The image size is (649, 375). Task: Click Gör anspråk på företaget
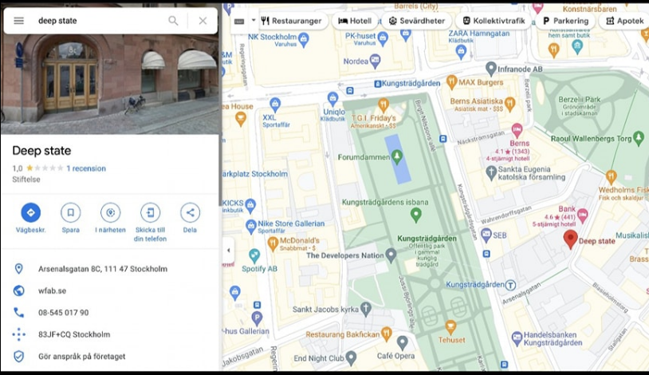81,356
